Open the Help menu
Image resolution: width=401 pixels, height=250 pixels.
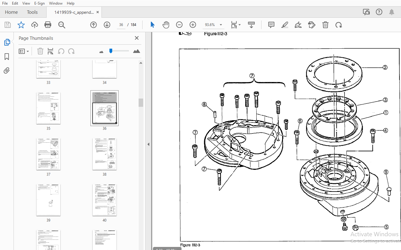[x=71, y=3]
